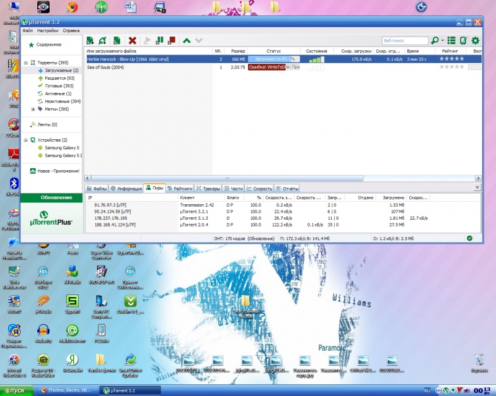
Task: Expand the Метки (395) tree node
Action: tap(33, 109)
